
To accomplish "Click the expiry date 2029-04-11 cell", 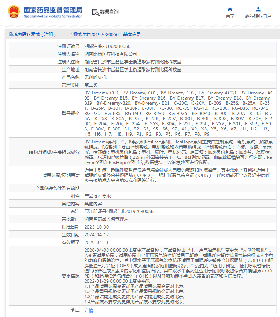I will [x=97, y=242].
